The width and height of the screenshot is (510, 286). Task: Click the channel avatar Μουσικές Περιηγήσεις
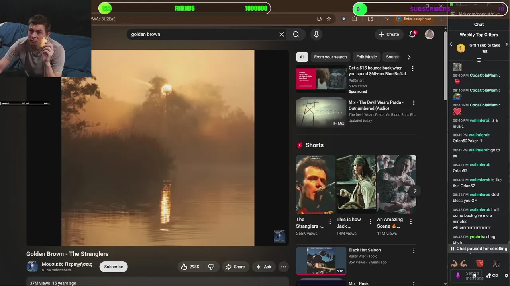(32, 267)
